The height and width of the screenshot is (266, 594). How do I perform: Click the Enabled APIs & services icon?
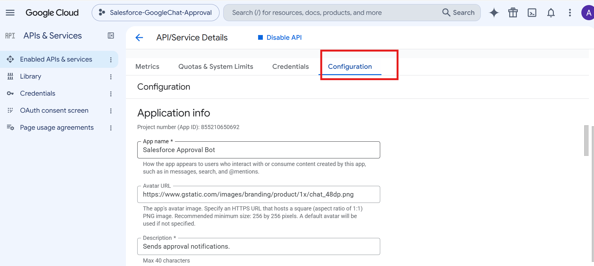tap(10, 59)
